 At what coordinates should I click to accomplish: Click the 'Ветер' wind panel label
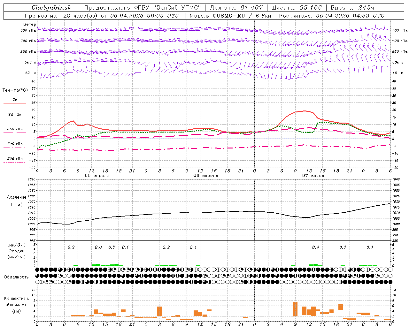pos(30,24)
